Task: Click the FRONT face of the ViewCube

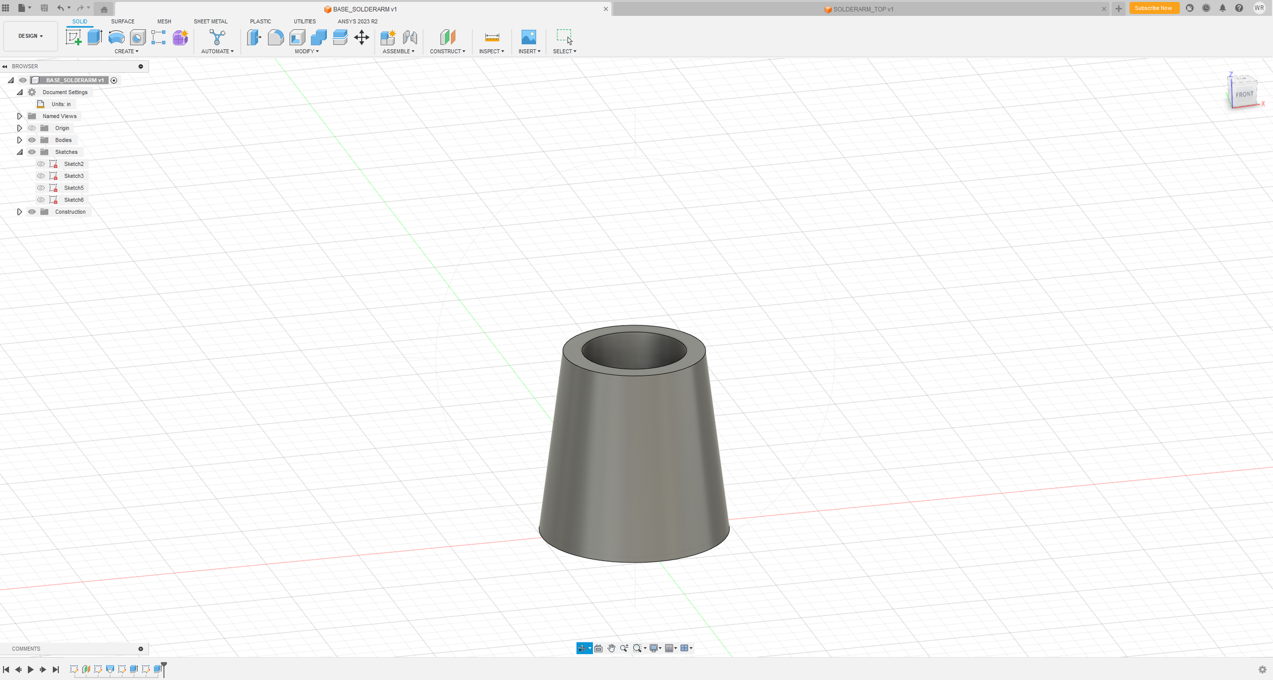Action: click(x=1244, y=94)
